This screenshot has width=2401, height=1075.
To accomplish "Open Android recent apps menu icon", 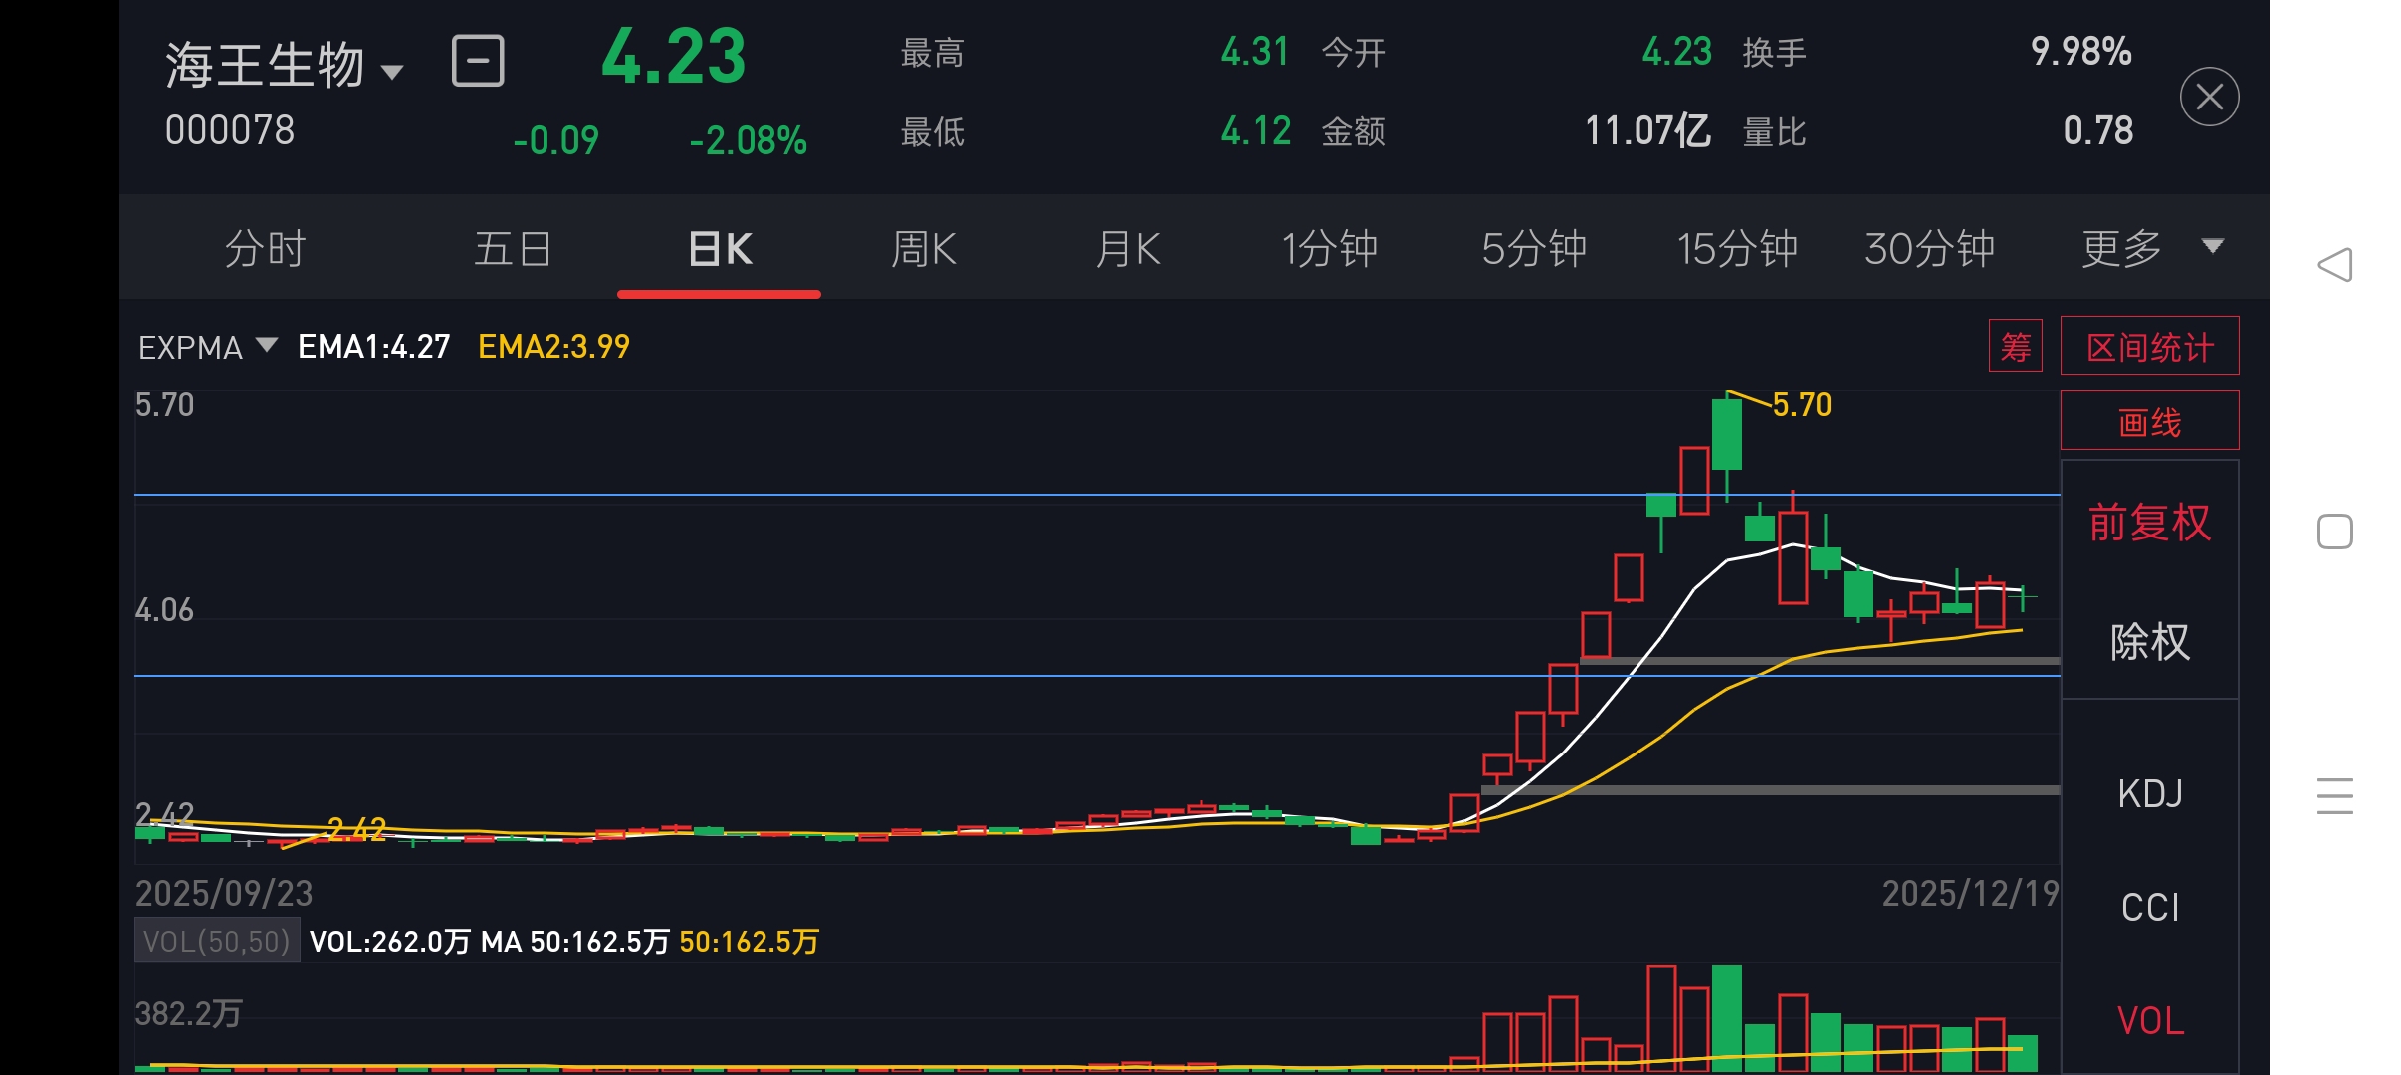I will pos(2334,796).
